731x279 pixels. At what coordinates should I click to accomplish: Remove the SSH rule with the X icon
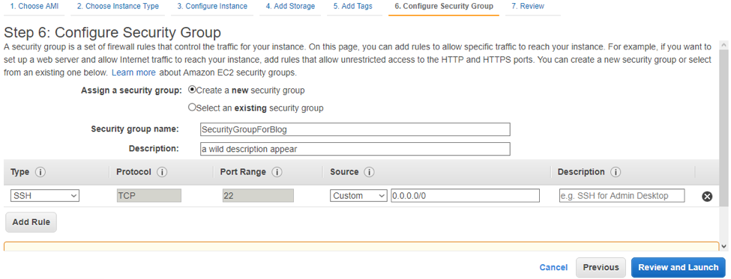click(x=707, y=196)
